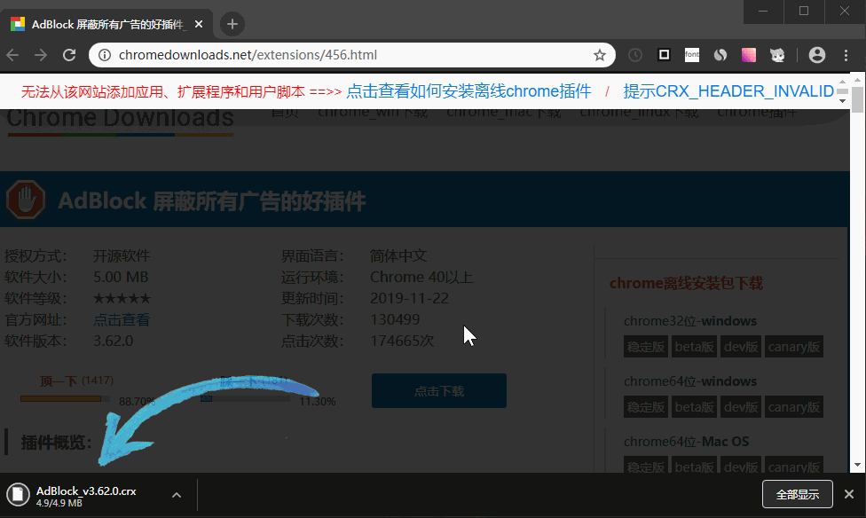Click the 5.00 MB software size value
The image size is (866, 518).
121,277
